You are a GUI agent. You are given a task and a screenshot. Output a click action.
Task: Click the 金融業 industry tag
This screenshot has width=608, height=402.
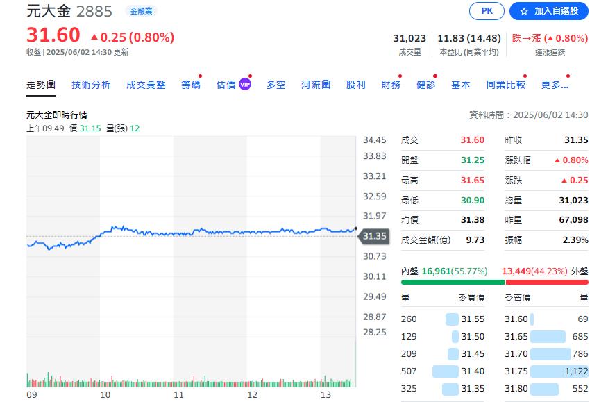142,11
